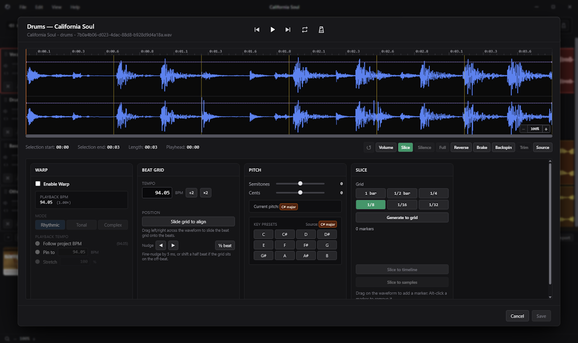Click the reset/undo arrow icon
The height and width of the screenshot is (343, 578).
[368, 148]
